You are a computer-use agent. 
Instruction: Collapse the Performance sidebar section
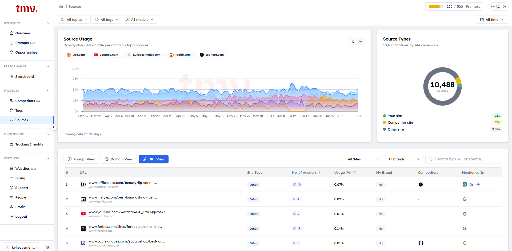pos(48,66)
